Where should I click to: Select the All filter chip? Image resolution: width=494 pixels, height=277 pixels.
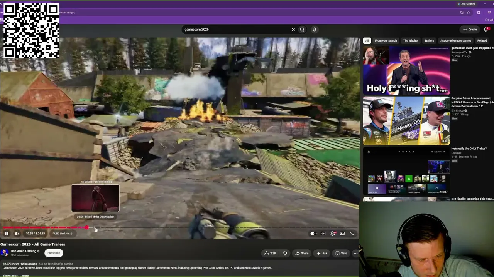[x=367, y=40]
